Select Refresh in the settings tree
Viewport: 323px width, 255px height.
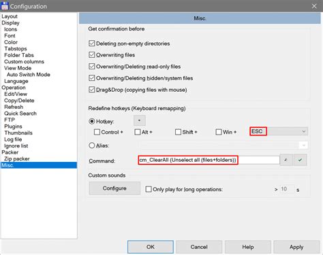(x=14, y=107)
